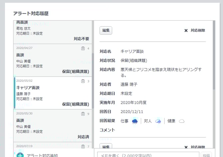Click 中山 美優 on the 2020/04/27 entry
223x157 pixels.
point(23,61)
